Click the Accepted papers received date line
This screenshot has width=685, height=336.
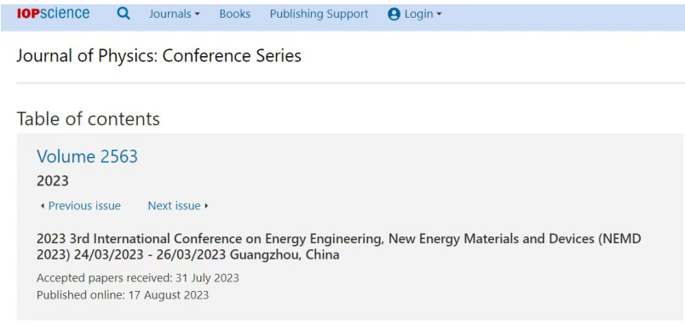138,278
